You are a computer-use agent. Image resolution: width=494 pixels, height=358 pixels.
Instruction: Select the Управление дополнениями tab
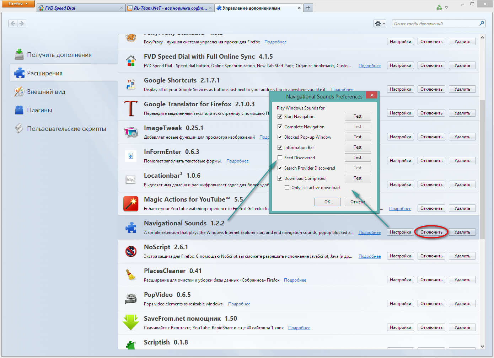[x=258, y=8]
